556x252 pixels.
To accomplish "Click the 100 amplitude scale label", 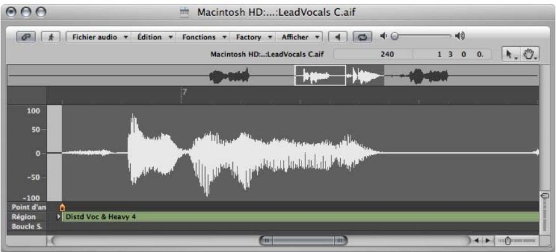I will click(34, 111).
